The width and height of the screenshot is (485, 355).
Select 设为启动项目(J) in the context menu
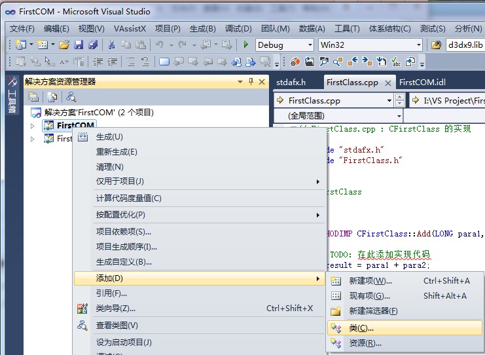click(199, 343)
